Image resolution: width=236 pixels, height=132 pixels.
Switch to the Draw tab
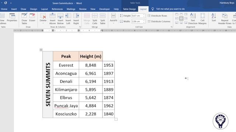(x=23, y=9)
